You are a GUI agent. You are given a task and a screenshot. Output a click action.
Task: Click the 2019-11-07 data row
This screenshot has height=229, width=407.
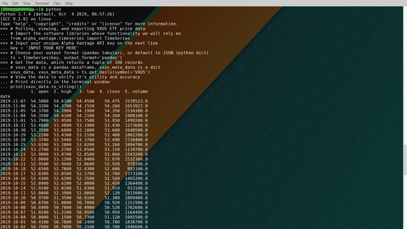pyautogui.click(x=74, y=101)
